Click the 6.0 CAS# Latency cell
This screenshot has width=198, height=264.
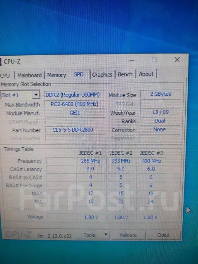[151, 169]
